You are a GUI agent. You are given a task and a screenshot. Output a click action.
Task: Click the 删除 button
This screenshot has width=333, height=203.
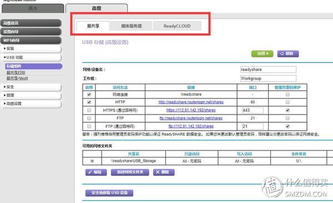(x=164, y=173)
